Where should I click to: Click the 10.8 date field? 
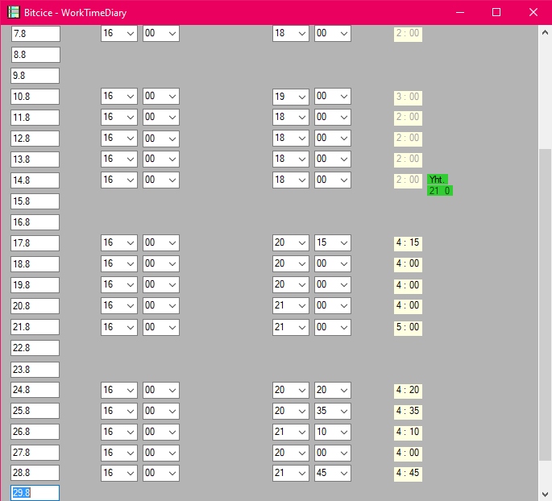[x=35, y=97]
